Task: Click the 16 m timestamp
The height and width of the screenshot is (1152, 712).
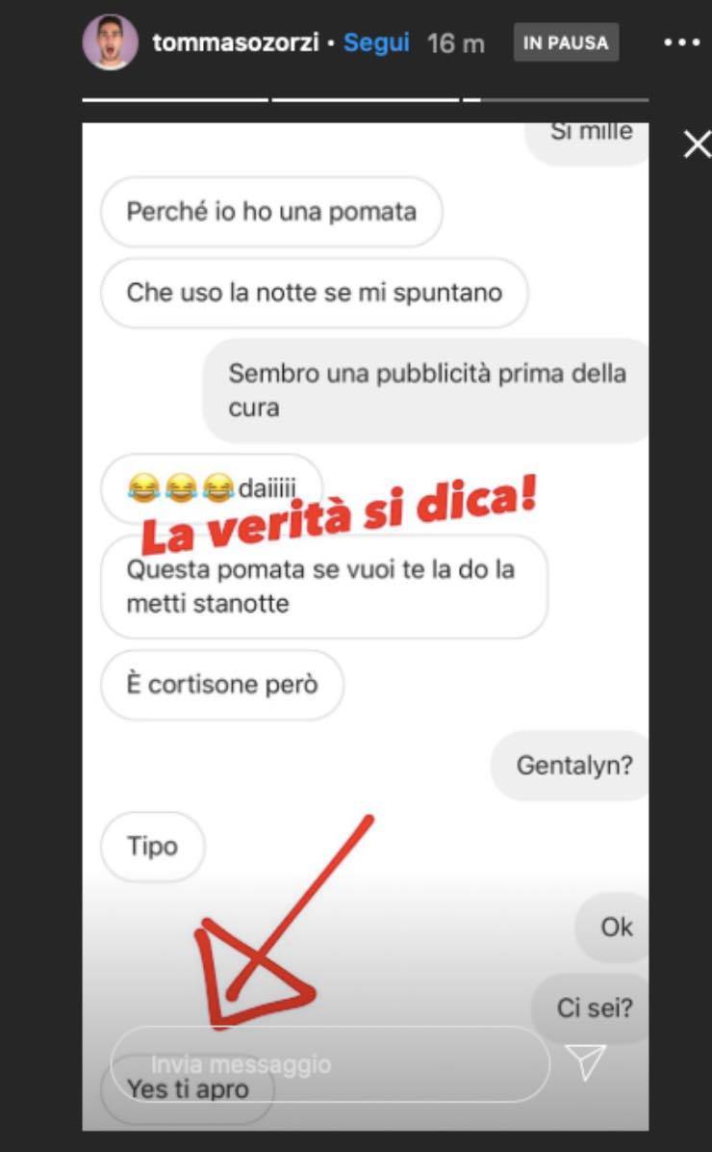Action: pos(456,43)
